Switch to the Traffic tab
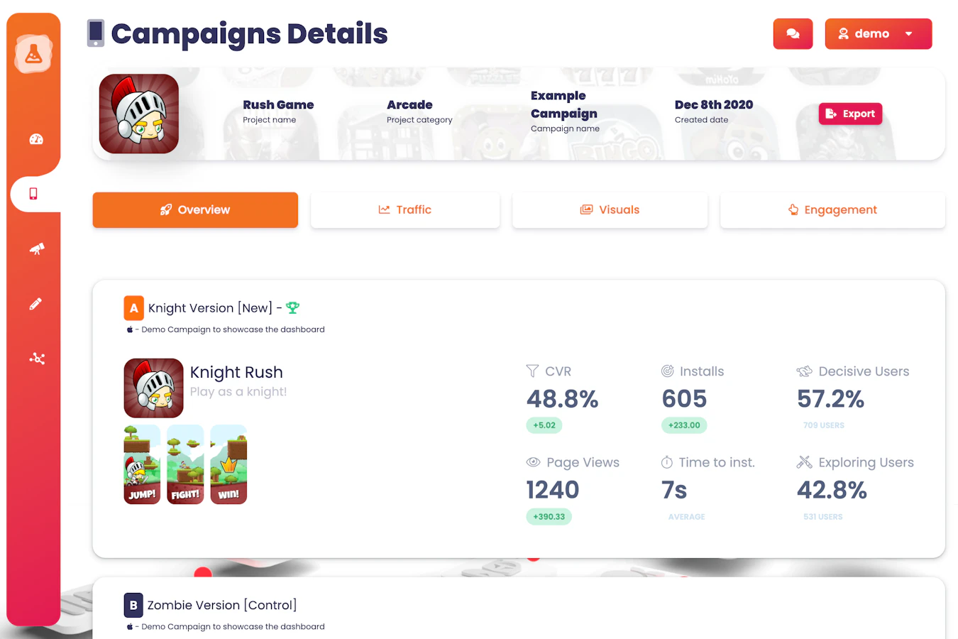This screenshot has height=639, width=958. 405,210
